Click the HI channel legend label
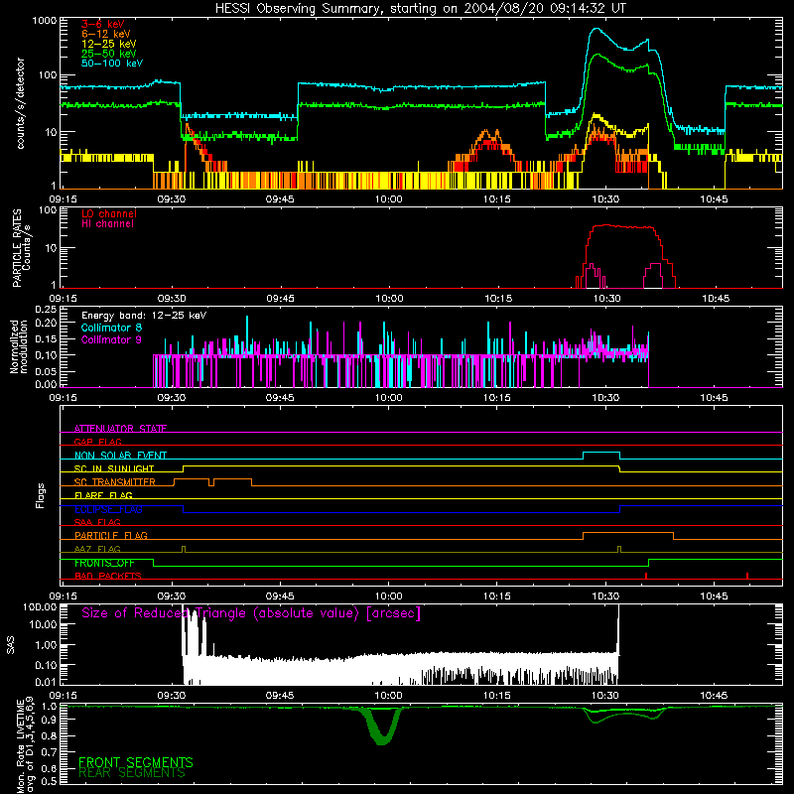The height and width of the screenshot is (794, 794). click(107, 224)
